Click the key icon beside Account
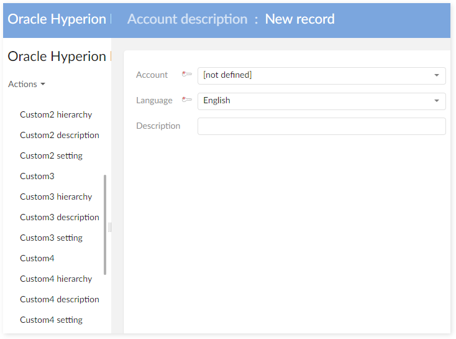This screenshot has width=456, height=339. (186, 75)
